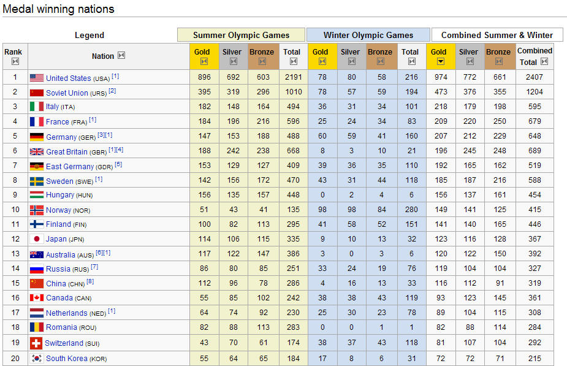Open the Japan link
Image resolution: width=567 pixels, height=366 pixels.
point(56,239)
